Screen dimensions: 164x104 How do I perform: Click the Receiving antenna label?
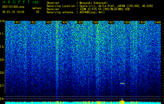pyautogui.click(x=60, y=12)
